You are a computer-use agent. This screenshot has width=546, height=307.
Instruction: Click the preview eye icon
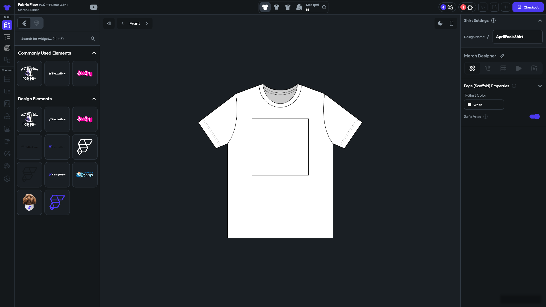click(x=506, y=7)
